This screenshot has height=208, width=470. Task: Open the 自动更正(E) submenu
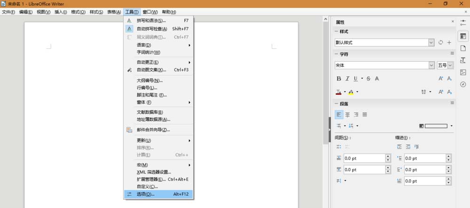click(158, 63)
